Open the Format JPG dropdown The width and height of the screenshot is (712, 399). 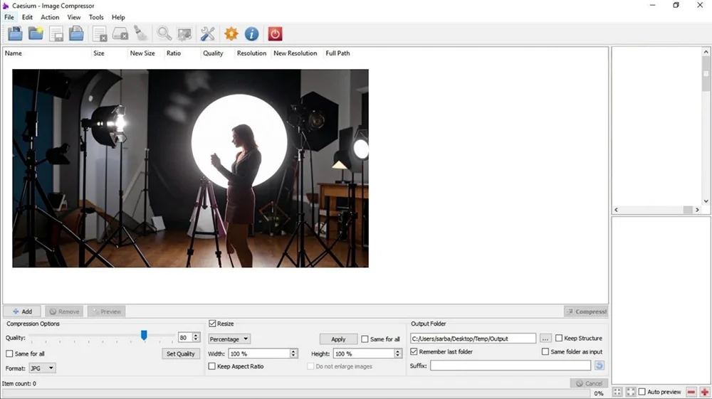click(x=42, y=368)
